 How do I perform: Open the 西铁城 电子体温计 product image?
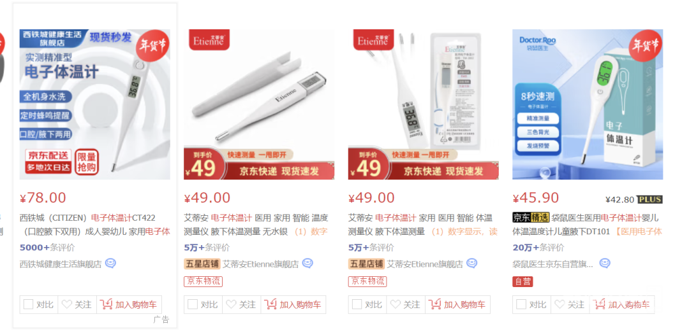click(x=95, y=104)
